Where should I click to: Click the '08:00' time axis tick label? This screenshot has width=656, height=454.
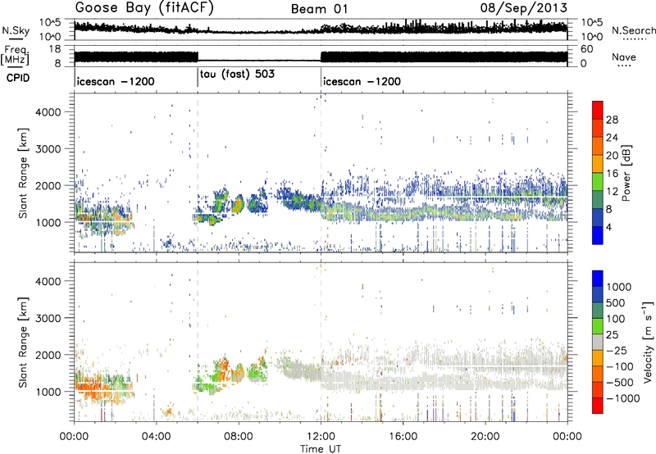239,437
